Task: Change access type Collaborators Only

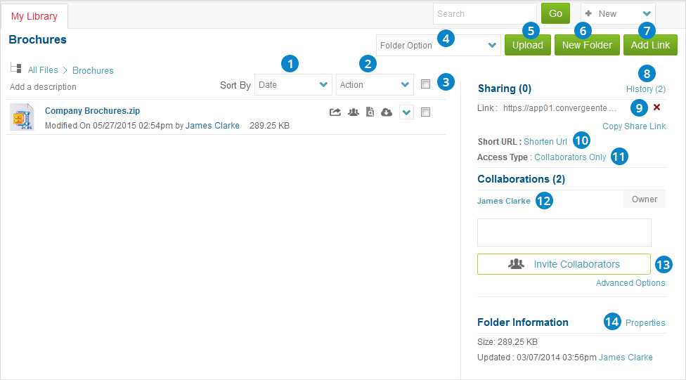Action: pos(570,157)
